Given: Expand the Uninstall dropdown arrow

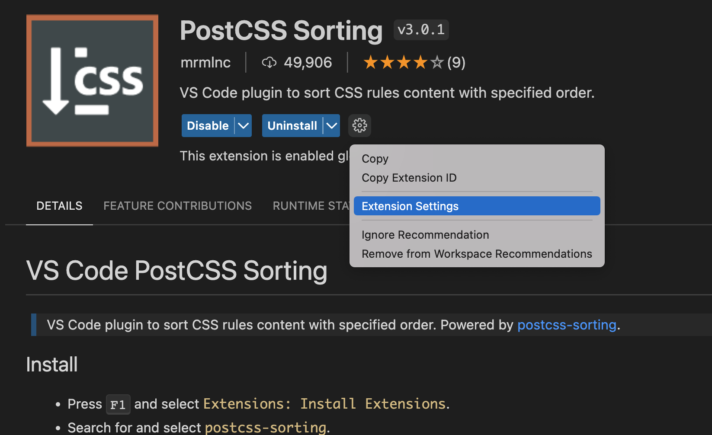Looking at the screenshot, I should click(x=332, y=126).
